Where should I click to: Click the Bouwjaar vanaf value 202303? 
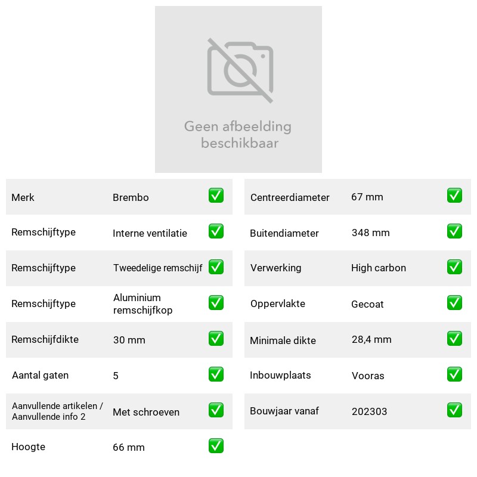pyautogui.click(x=369, y=411)
